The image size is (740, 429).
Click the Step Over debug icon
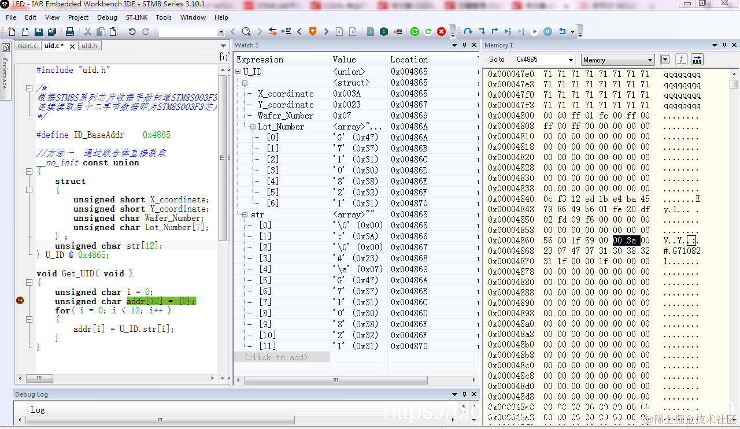point(468,32)
